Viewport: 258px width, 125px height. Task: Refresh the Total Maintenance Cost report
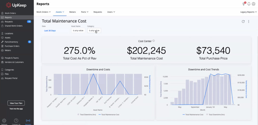coord(243,21)
